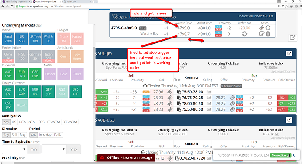Viewport: 302px width, 164px height.
Task: Click the browser address bar URL
Action: (x=50, y=7)
